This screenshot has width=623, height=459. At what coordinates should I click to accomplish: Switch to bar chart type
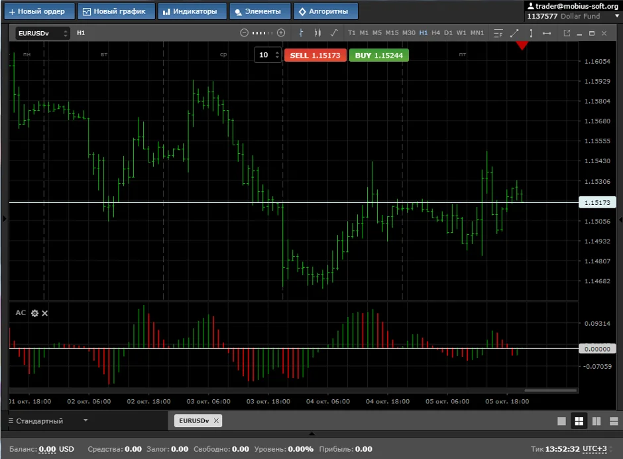click(301, 33)
